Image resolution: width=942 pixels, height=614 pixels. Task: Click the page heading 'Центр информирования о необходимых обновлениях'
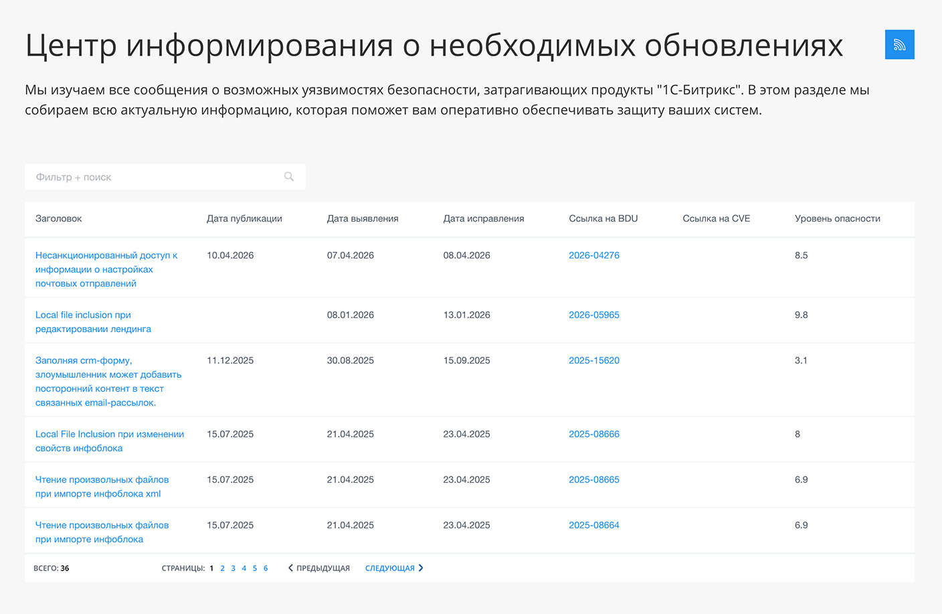tap(434, 46)
